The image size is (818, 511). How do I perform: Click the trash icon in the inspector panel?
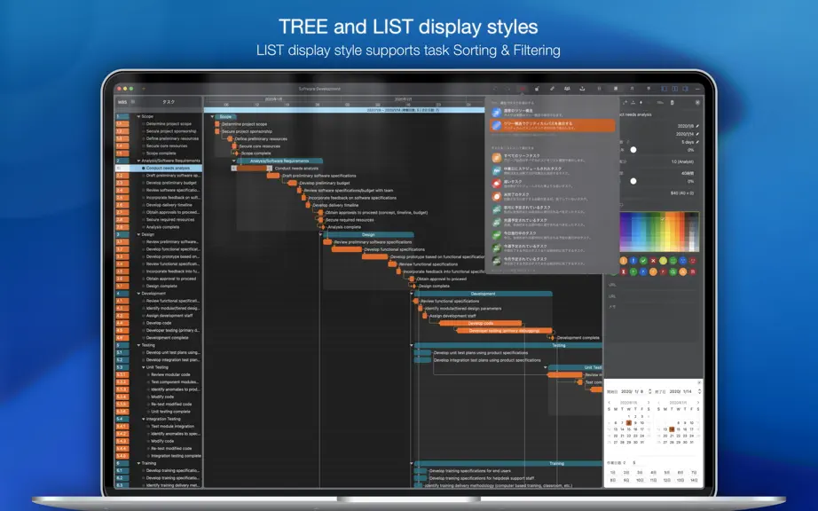click(672, 103)
